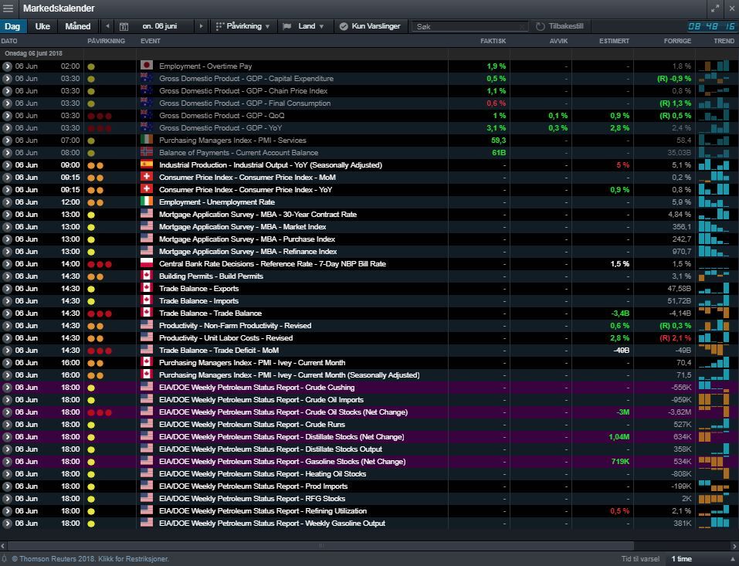Click the AVVIK column header
This screenshot has width=739, height=566.
pyautogui.click(x=558, y=41)
